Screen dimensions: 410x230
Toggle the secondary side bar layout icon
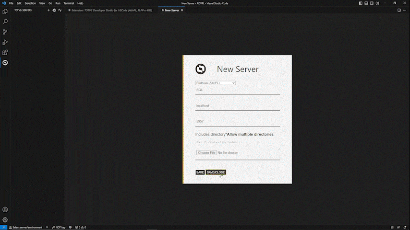(x=372, y=3)
